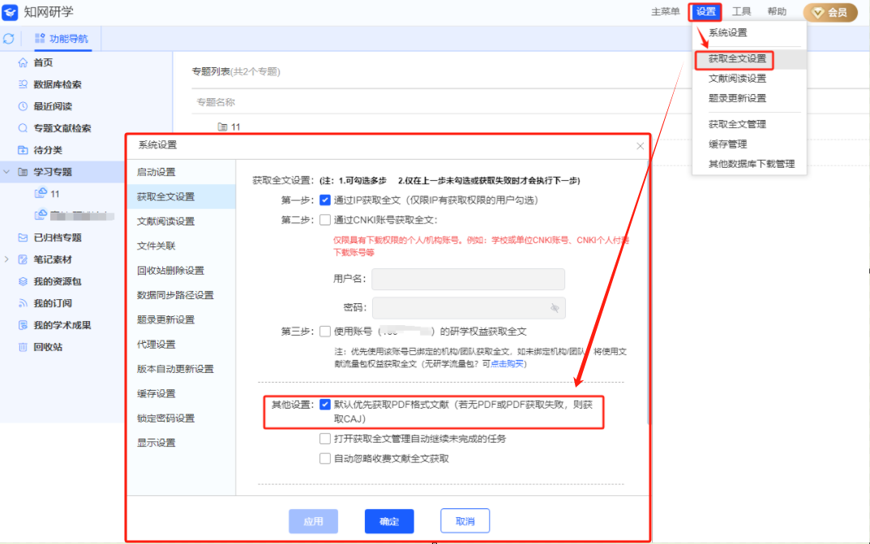870x544 pixels.
Task: Click the 知网研学 app logo icon
Action: point(10,12)
